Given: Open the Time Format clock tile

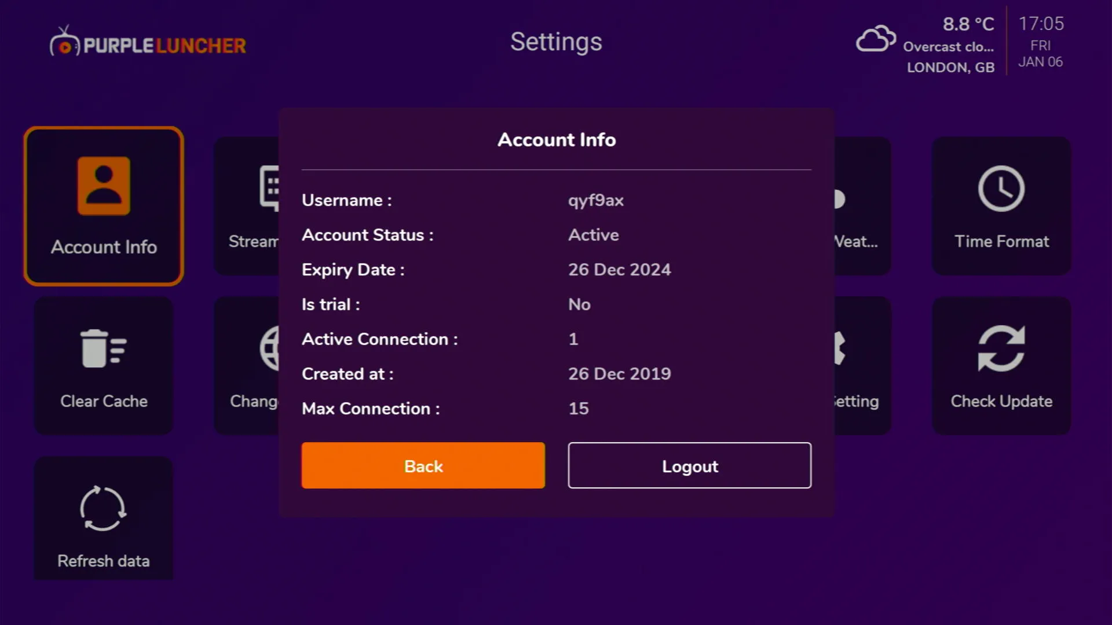Looking at the screenshot, I should click(1001, 206).
